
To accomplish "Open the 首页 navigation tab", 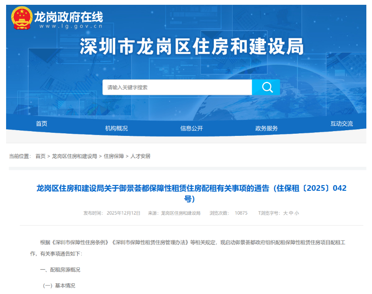I will (42, 124).
